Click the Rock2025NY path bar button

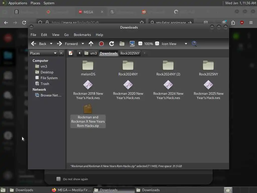click(130, 53)
